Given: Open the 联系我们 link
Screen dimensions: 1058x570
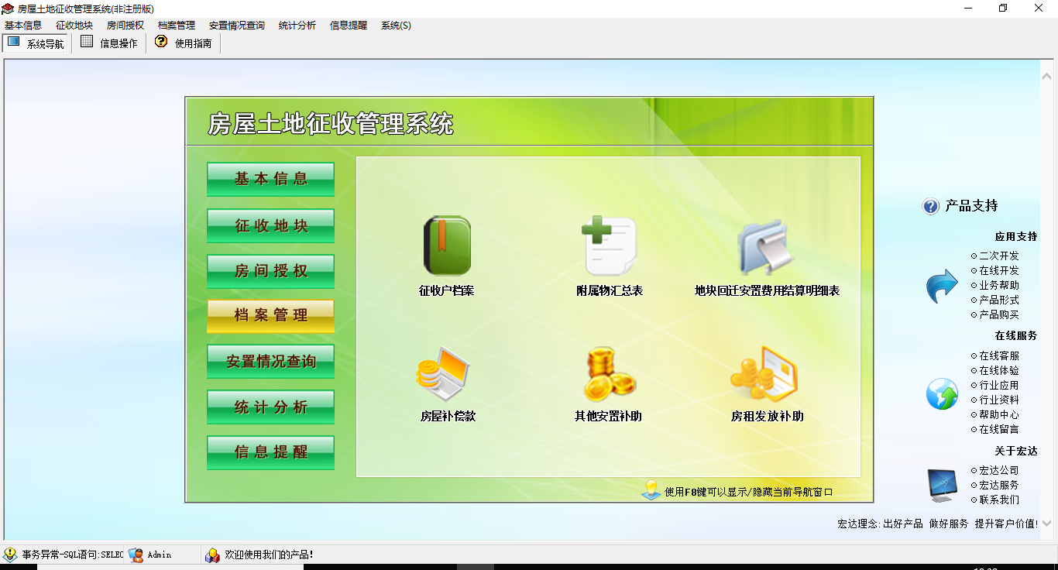Looking at the screenshot, I should point(999,500).
